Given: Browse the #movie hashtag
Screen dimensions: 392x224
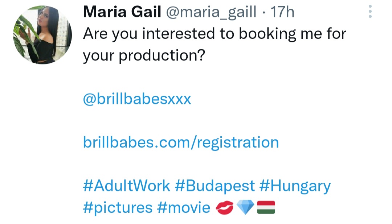Looking at the screenshot, I should point(184,208).
